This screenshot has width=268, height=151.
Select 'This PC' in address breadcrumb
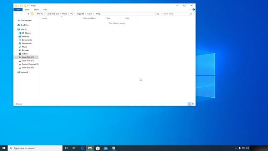tap(40, 14)
